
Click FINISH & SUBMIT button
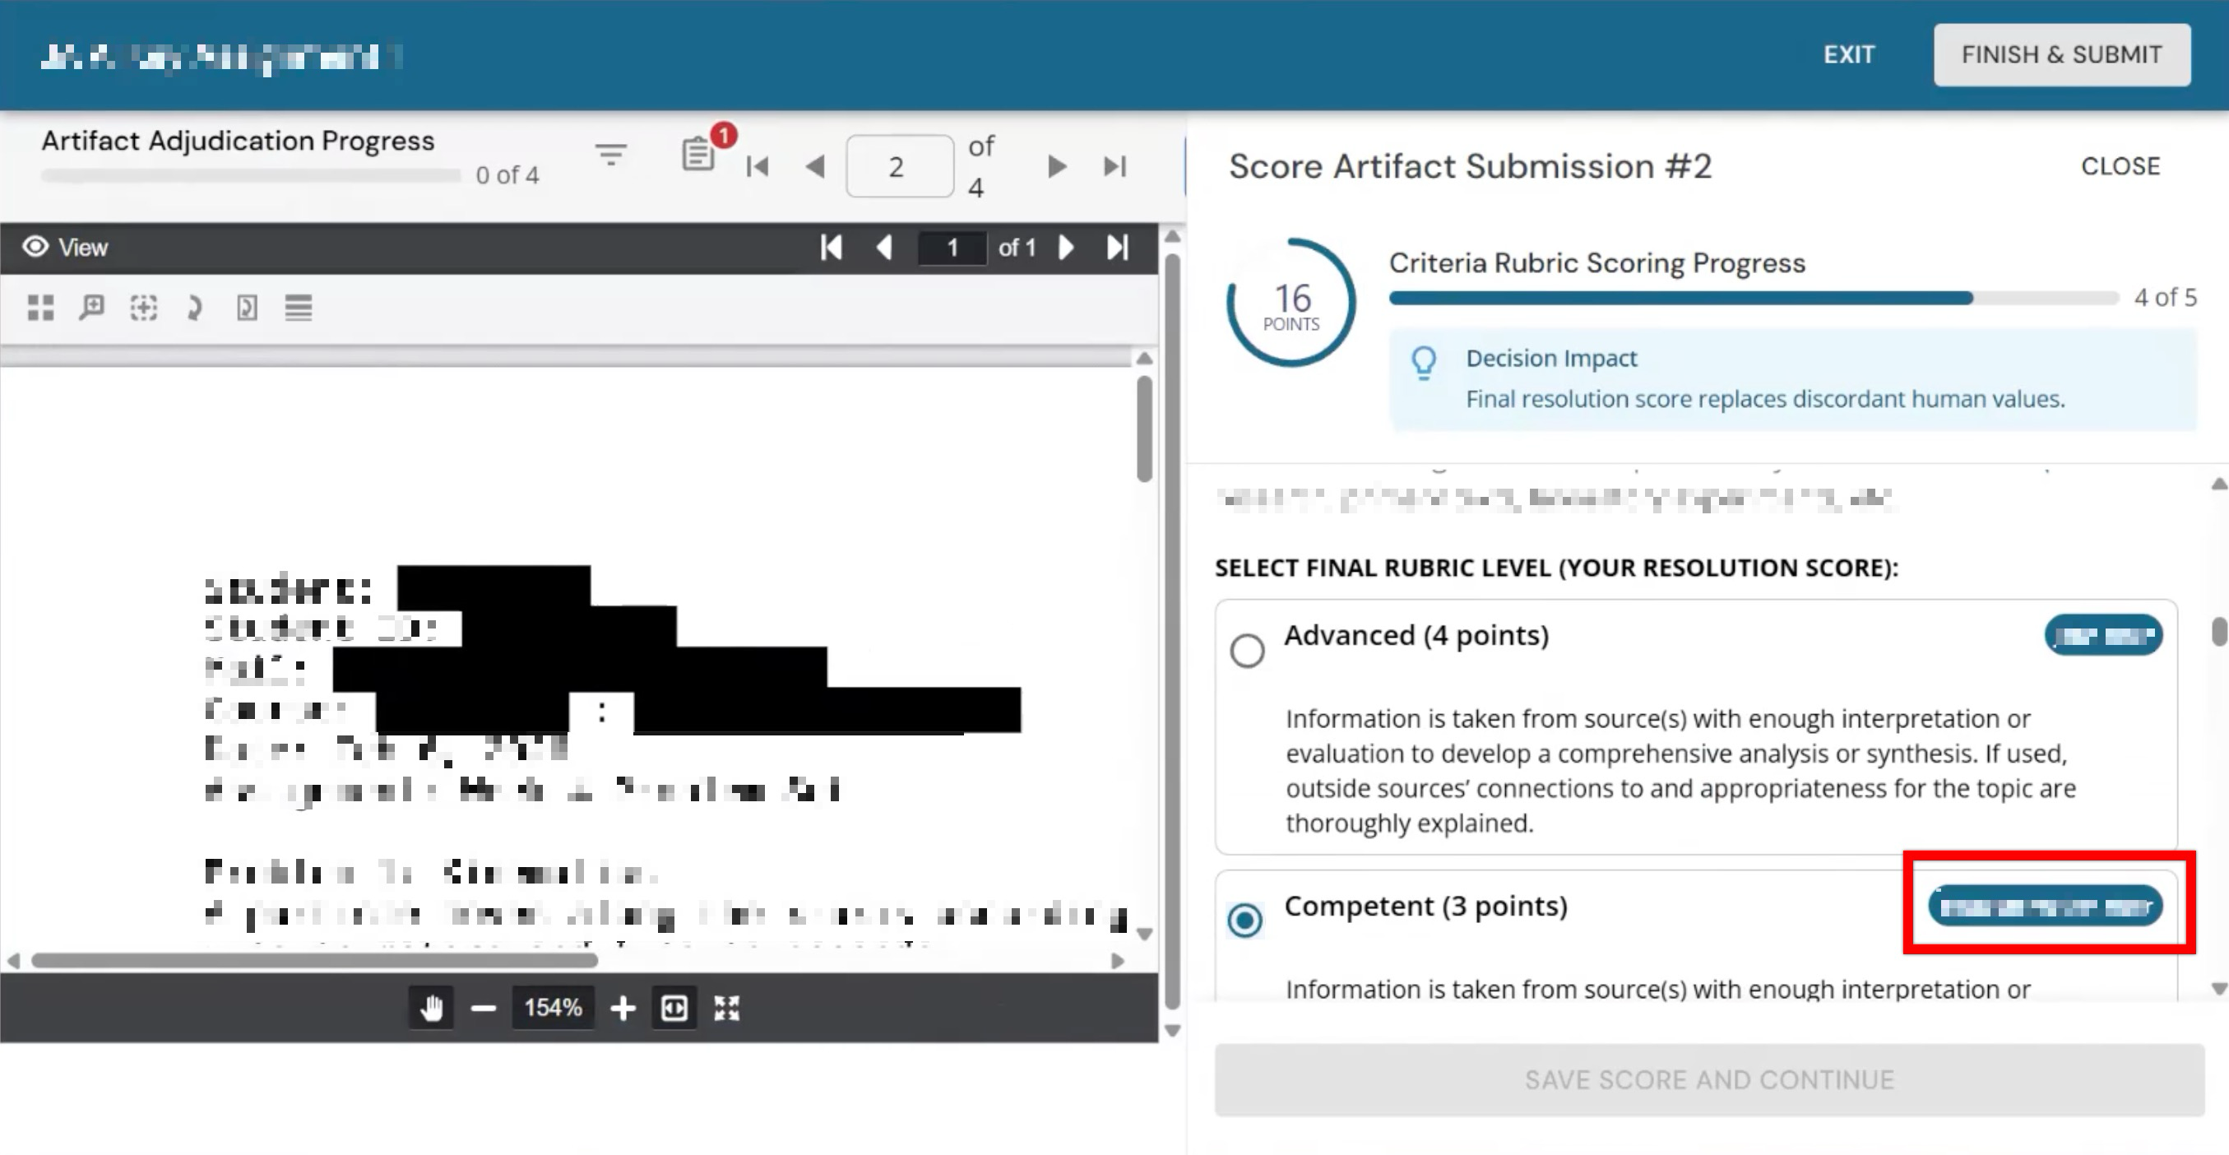pyautogui.click(x=2062, y=54)
